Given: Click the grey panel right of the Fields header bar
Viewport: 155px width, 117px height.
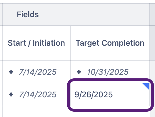Looking at the screenshot, I should (x=152, y=14).
